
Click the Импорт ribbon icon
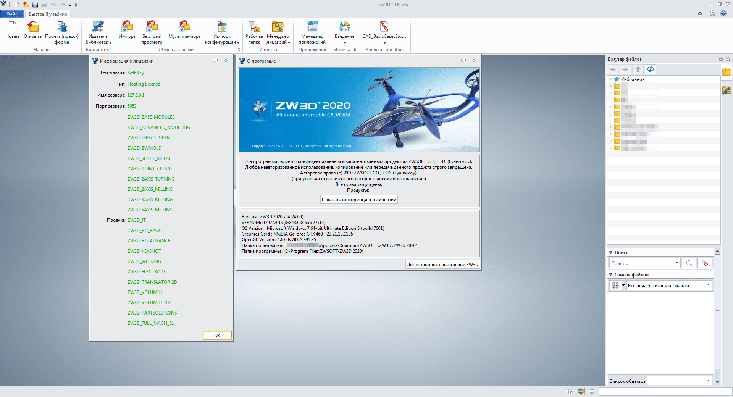pyautogui.click(x=127, y=30)
